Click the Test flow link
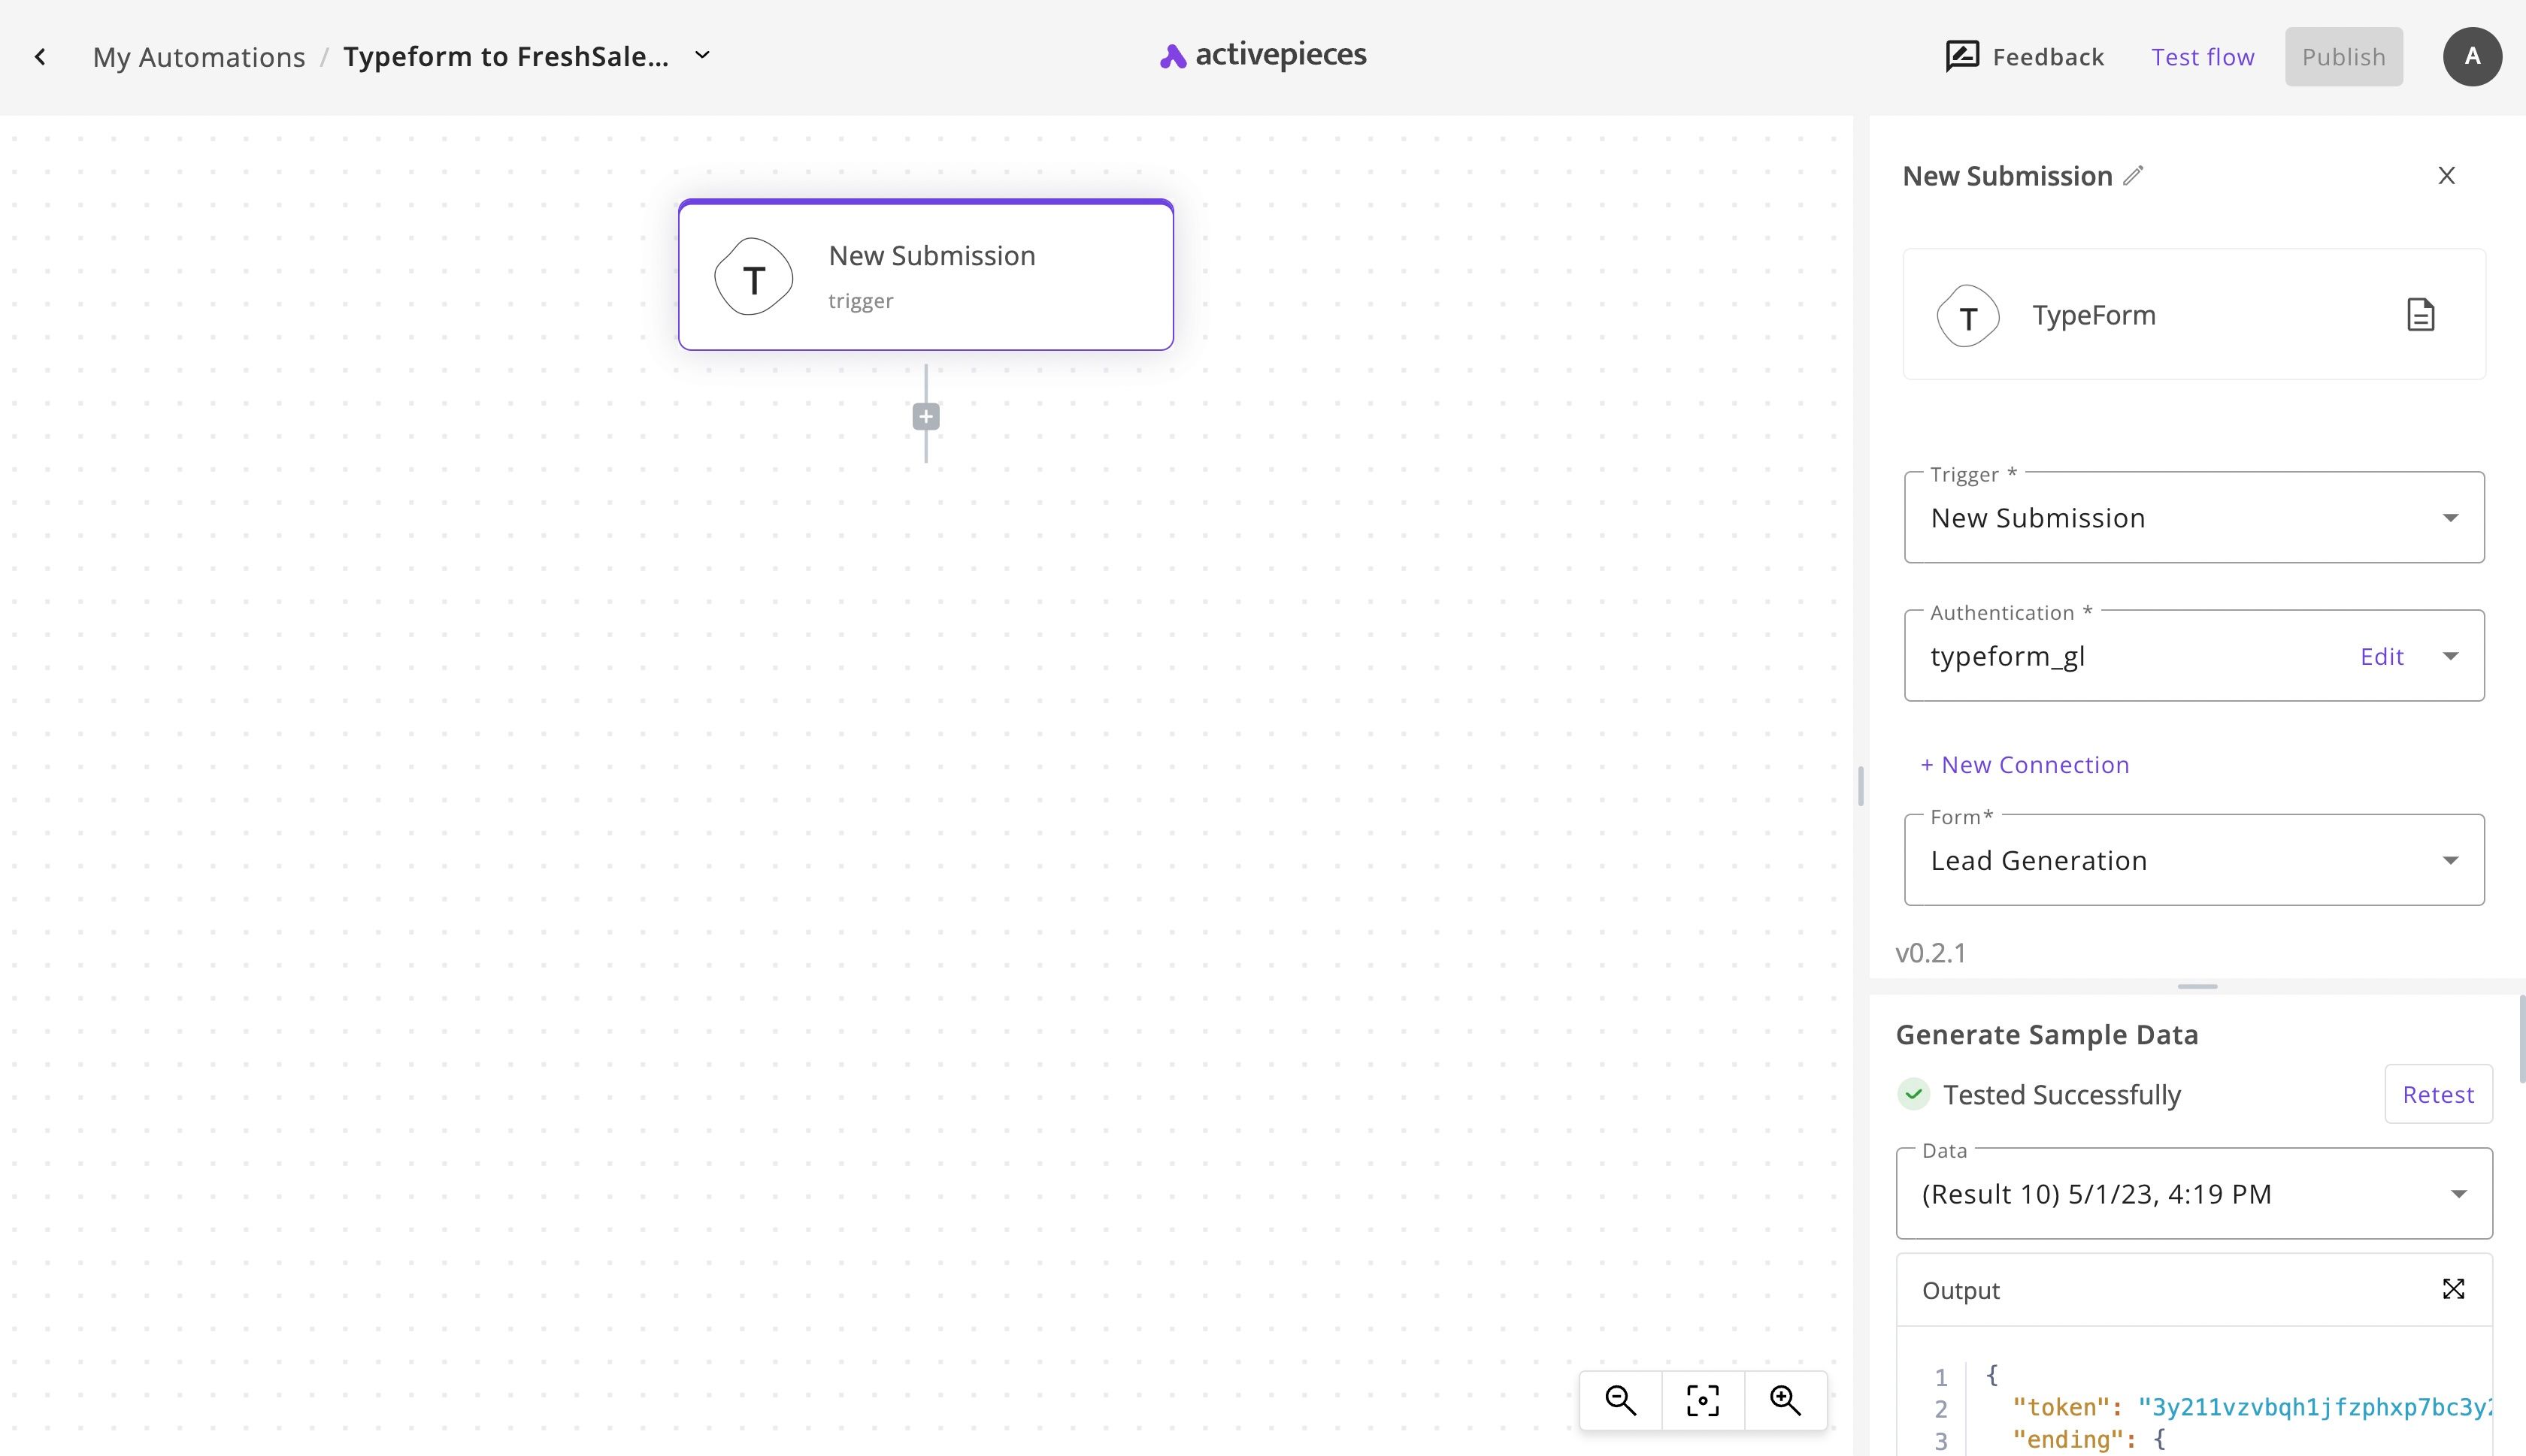 click(2203, 57)
